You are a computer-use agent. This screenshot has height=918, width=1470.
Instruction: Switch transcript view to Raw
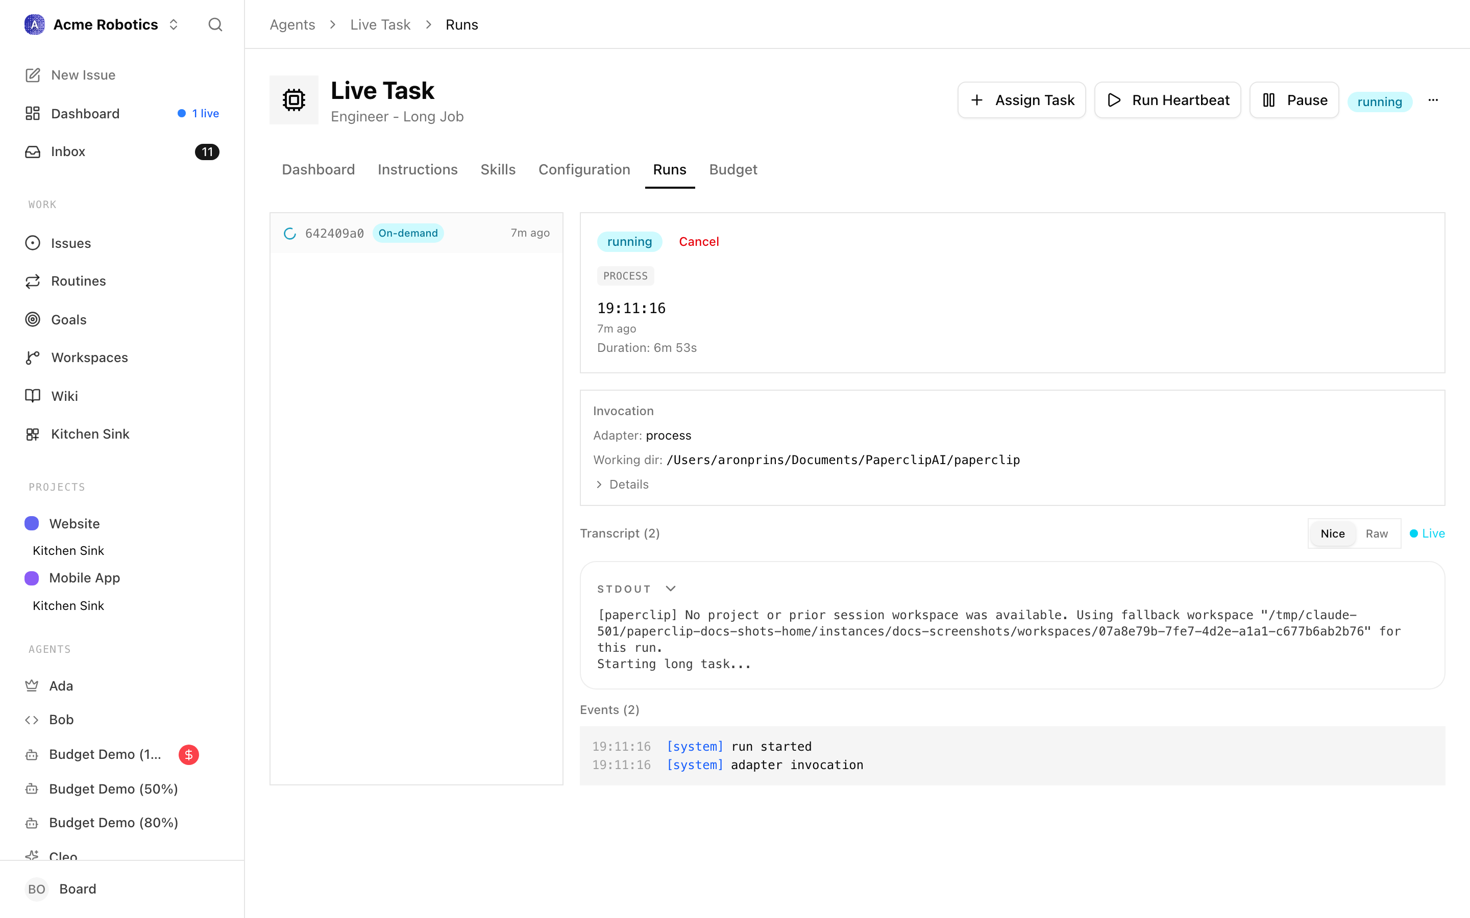(x=1377, y=533)
